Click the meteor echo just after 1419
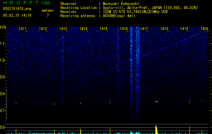 pyautogui.click(x=189, y=102)
